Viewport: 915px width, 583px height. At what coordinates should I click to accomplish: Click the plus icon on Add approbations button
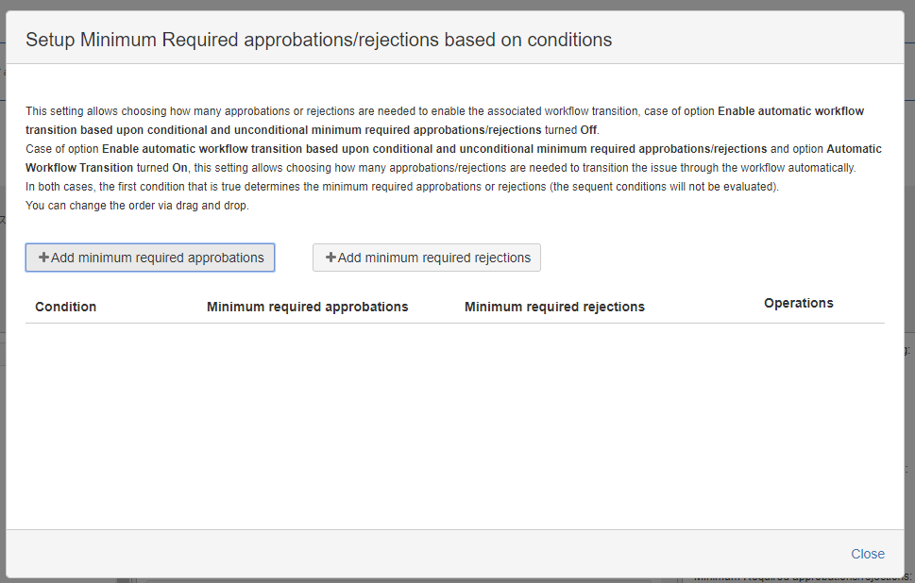(x=43, y=258)
